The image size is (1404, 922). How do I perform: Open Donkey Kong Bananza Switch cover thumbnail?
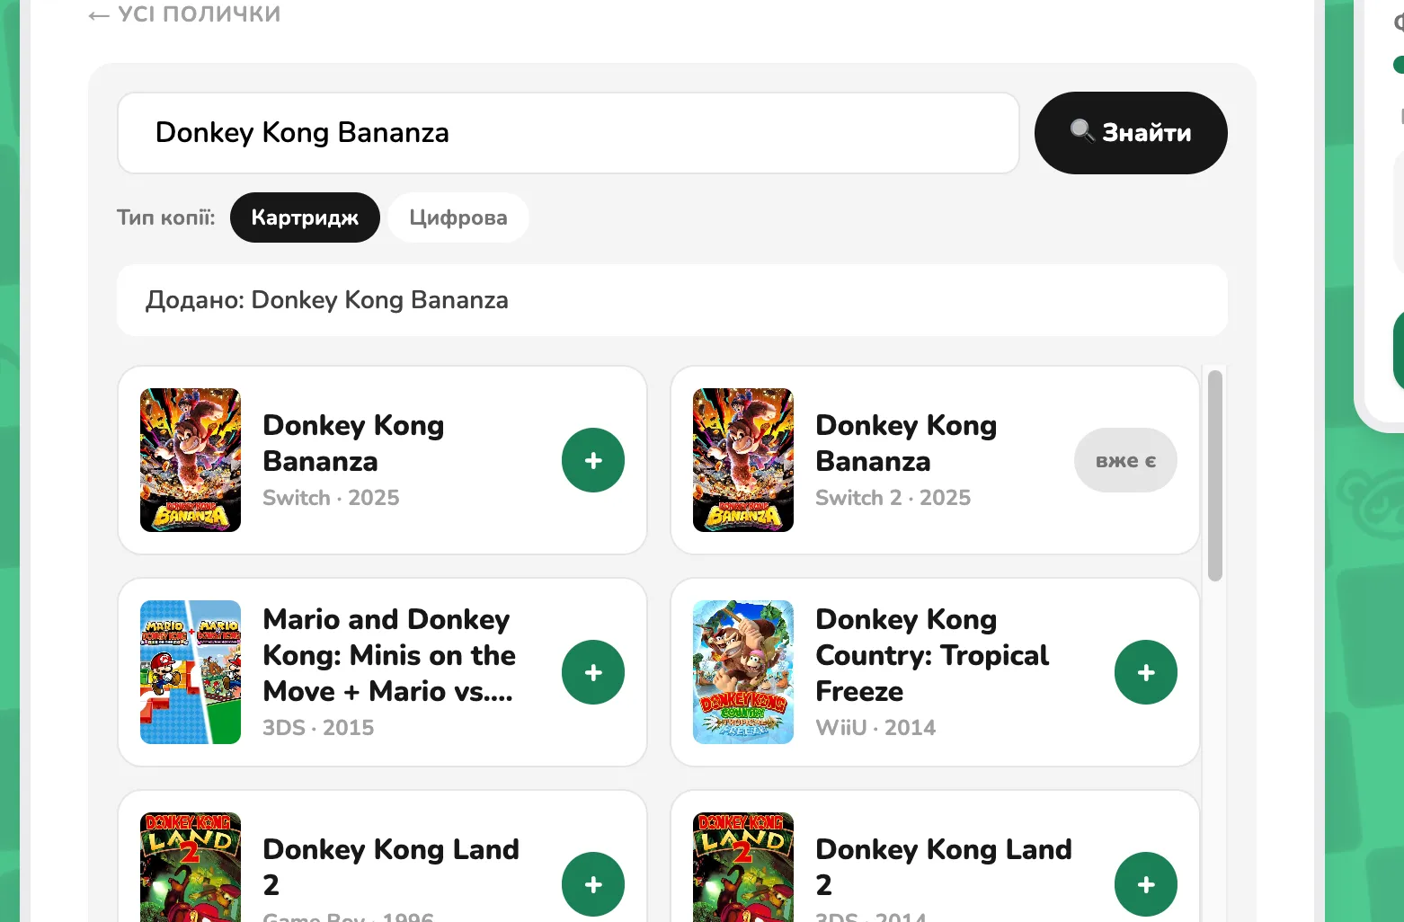[191, 460]
